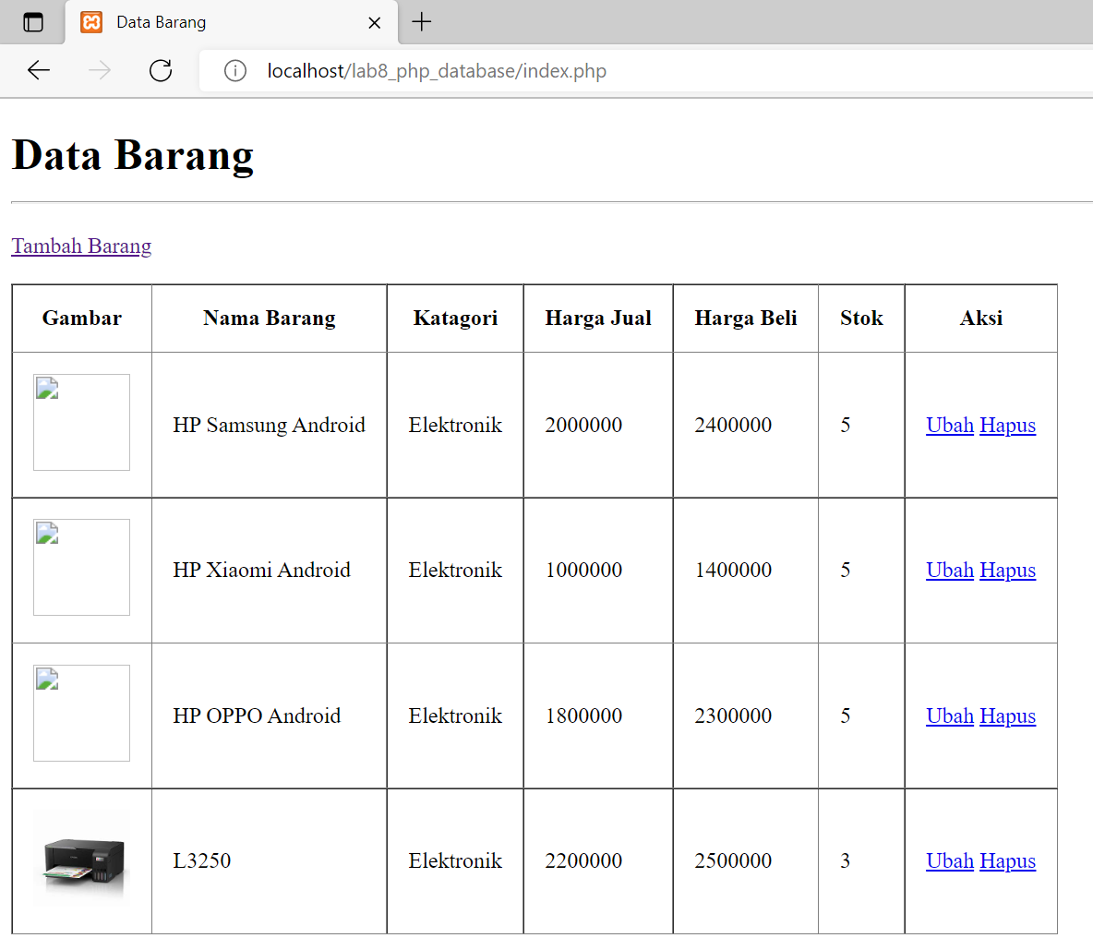Click broken image of HP Samsung Android
The image size is (1093, 938).
point(81,422)
